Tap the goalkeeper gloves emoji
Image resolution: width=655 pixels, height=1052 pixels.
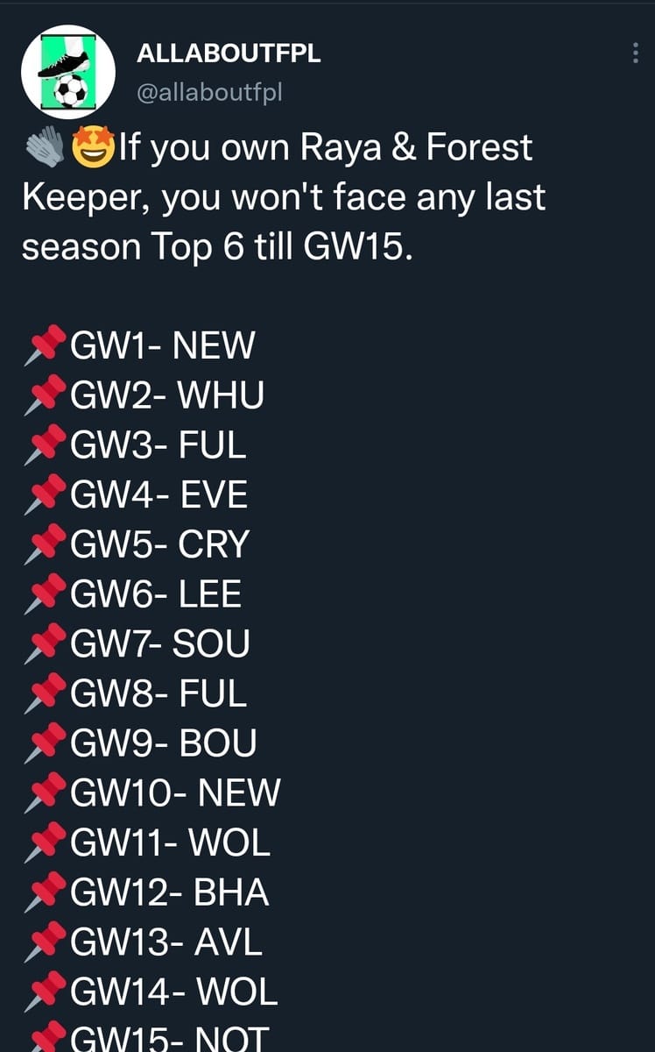point(45,146)
